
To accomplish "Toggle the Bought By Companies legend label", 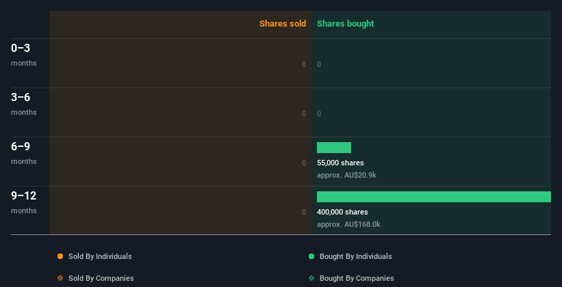I will tap(357, 278).
